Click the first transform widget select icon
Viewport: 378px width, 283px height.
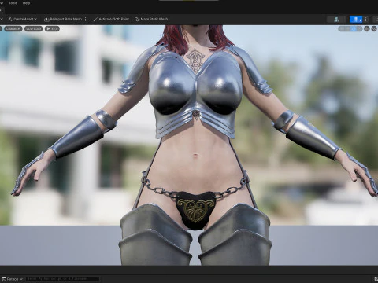point(342,29)
